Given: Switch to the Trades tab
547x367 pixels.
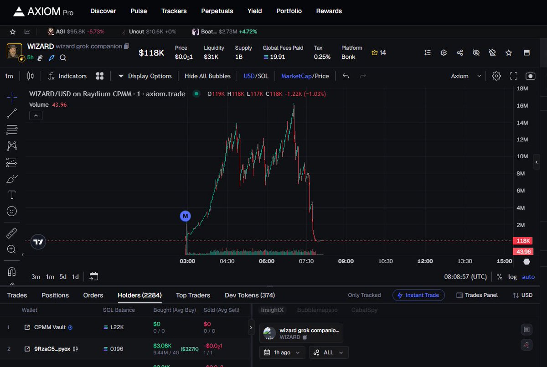Looking at the screenshot, I should point(17,295).
